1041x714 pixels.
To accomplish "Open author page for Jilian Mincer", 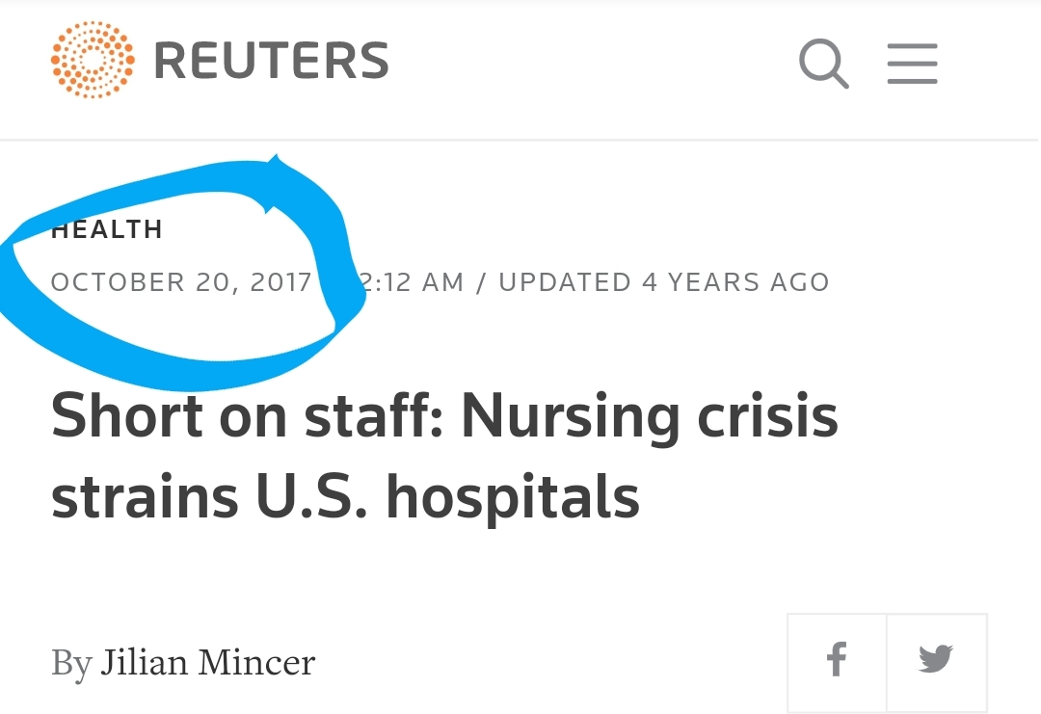I will coord(208,662).
